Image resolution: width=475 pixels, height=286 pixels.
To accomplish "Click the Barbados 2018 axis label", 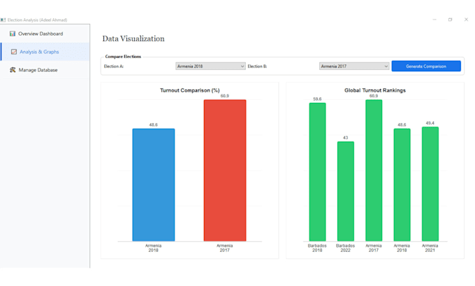I will (x=317, y=248).
